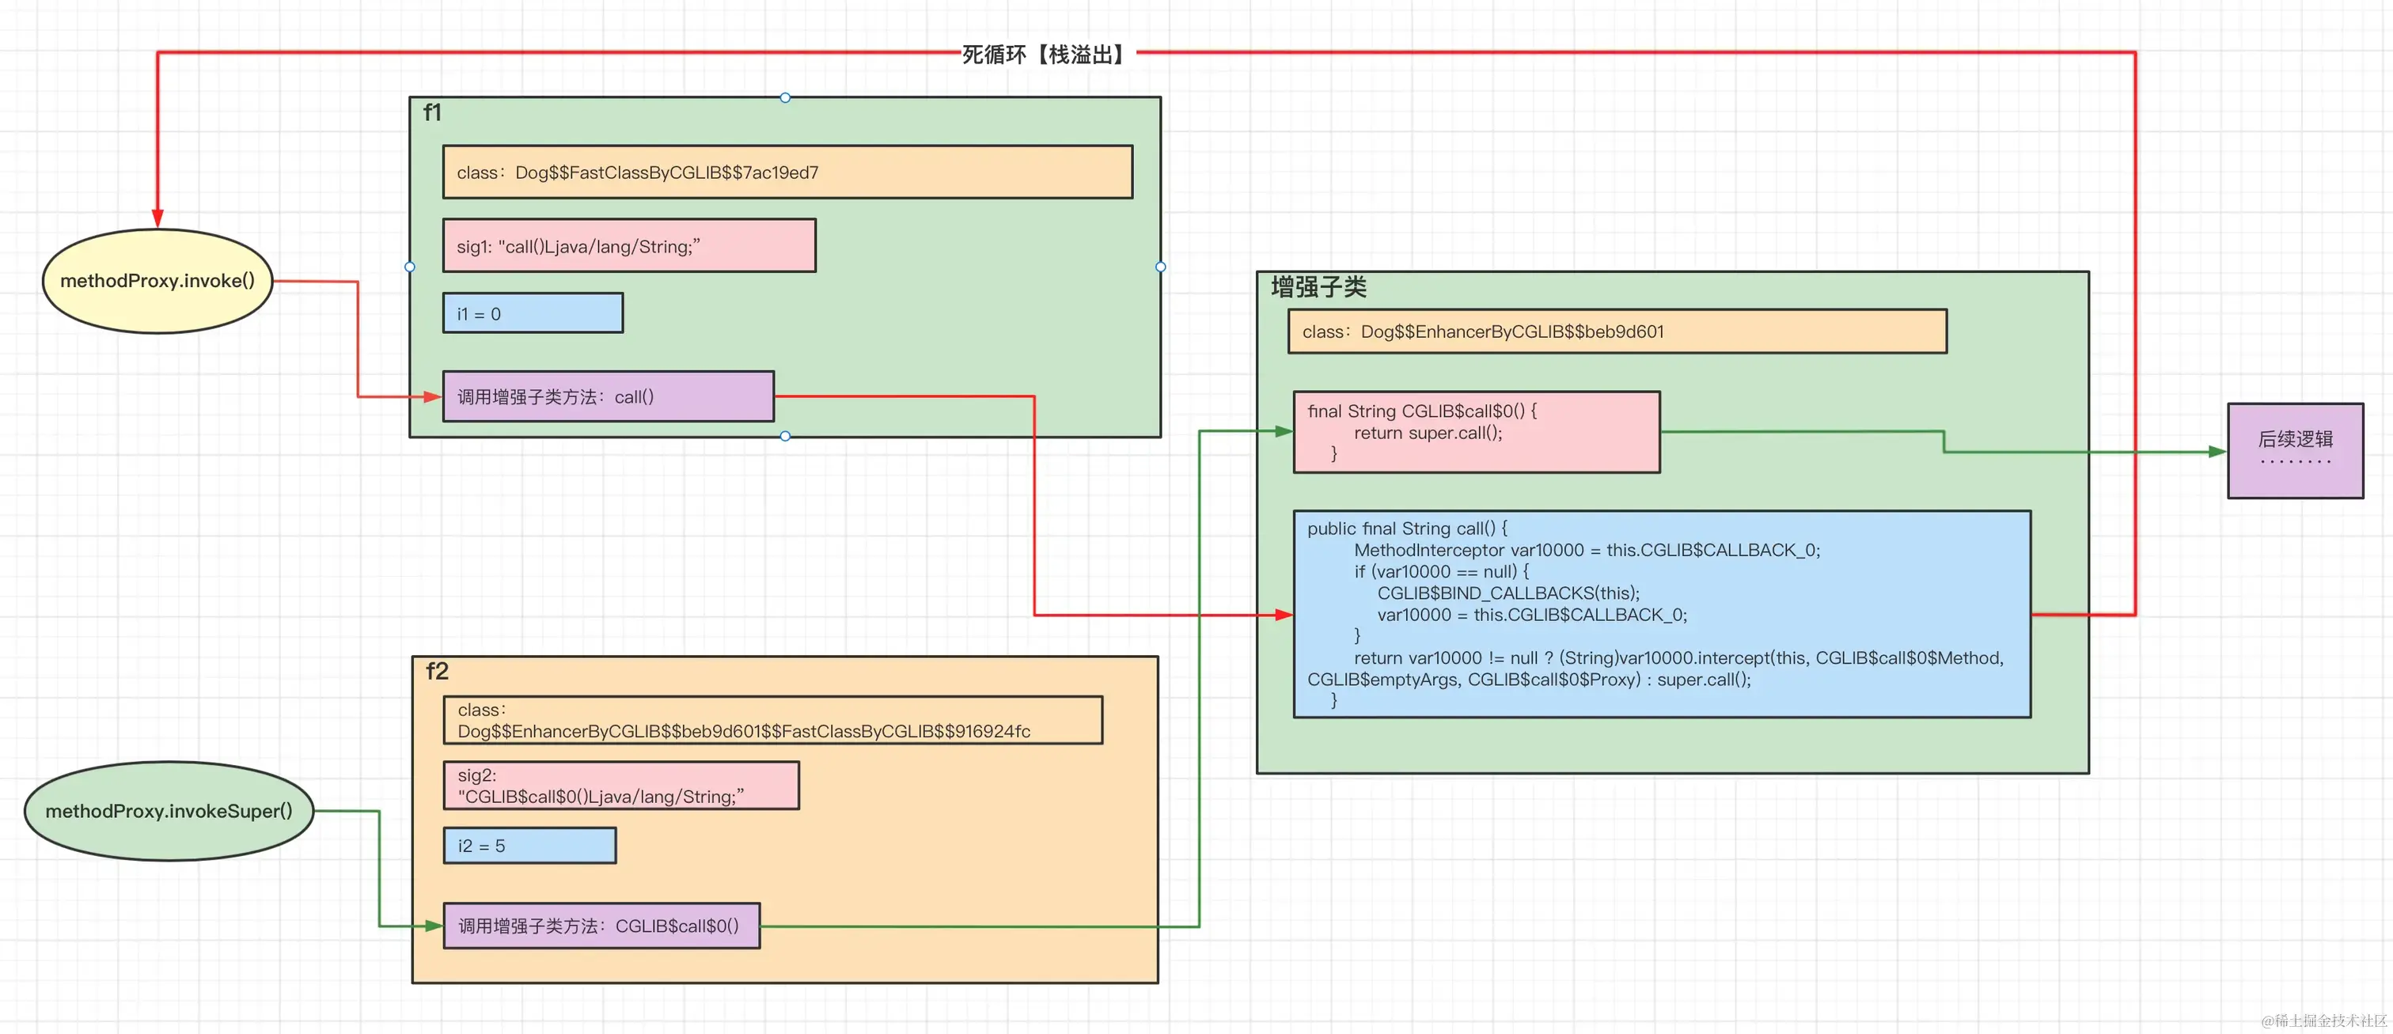Click the i2 = 5 box
The width and height of the screenshot is (2393, 1034).
[529, 846]
